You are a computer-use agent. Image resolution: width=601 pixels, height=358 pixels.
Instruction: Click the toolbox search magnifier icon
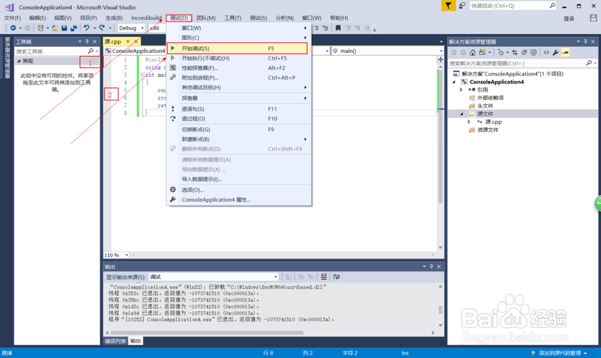click(x=91, y=51)
